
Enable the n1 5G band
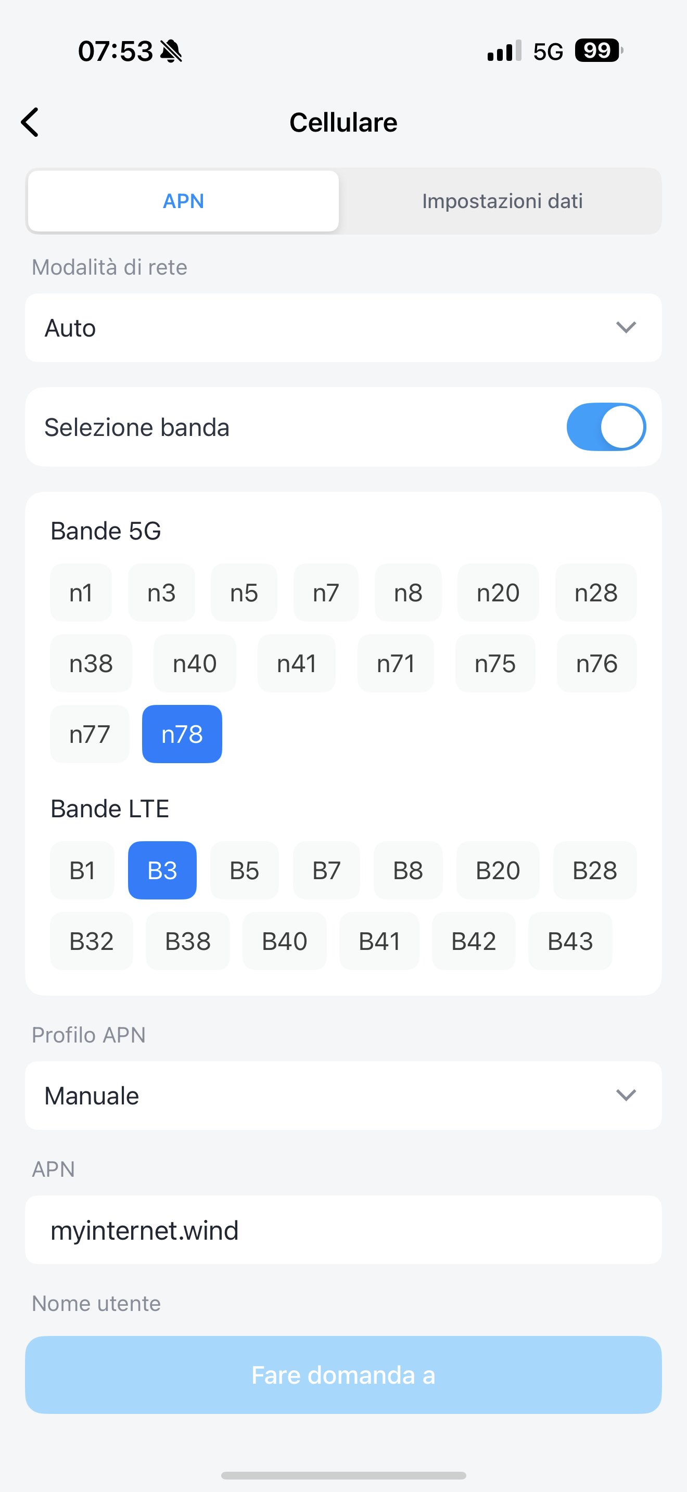81,593
